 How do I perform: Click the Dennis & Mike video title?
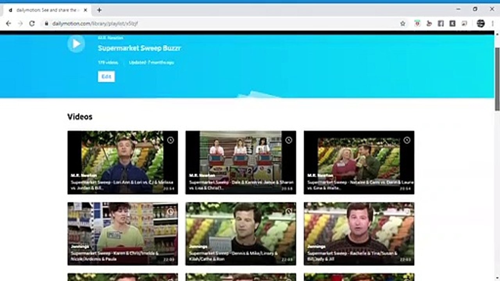(x=233, y=256)
